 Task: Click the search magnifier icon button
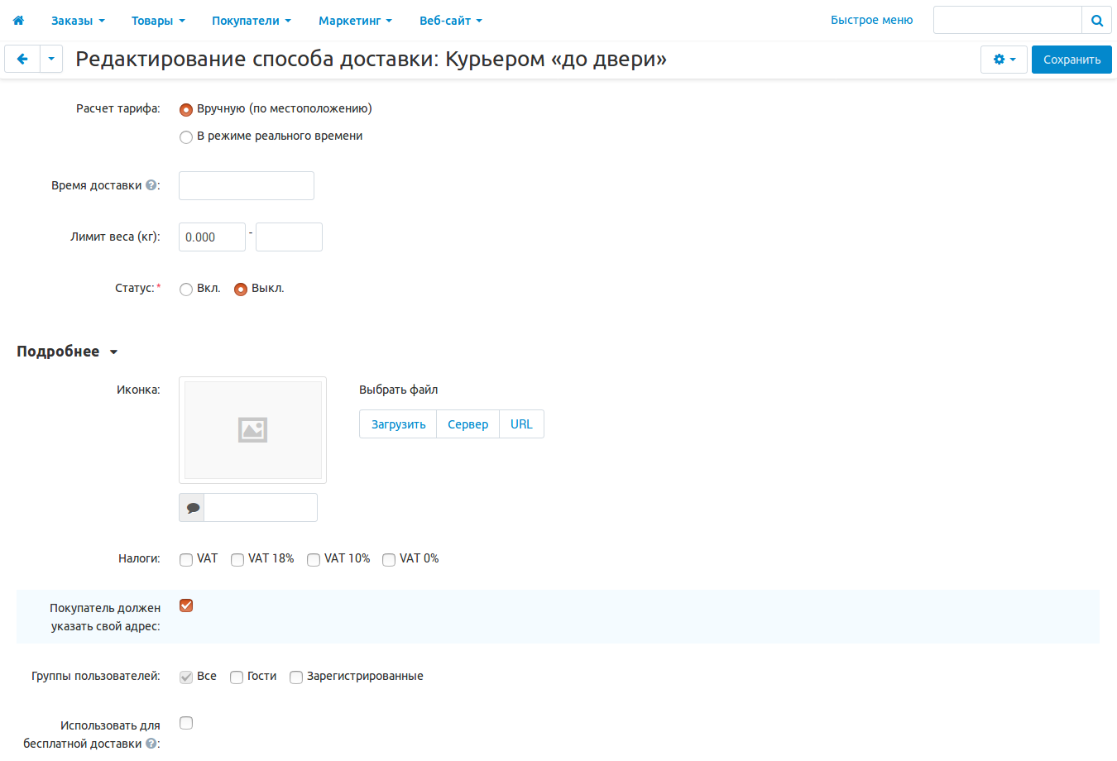click(1096, 21)
